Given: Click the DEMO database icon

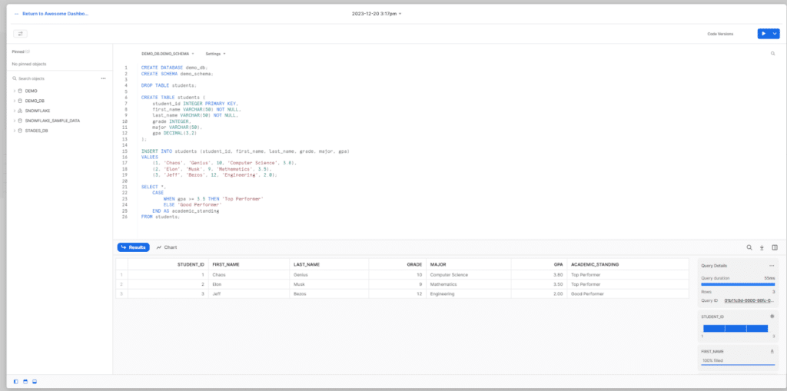Looking at the screenshot, I should point(20,91).
